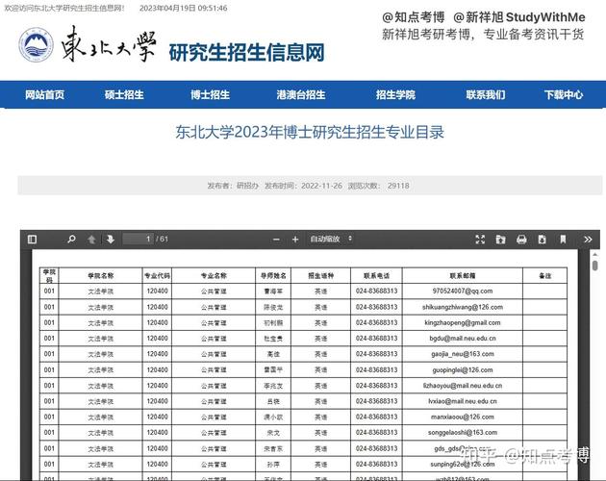Image resolution: width=606 pixels, height=481 pixels.
Task: Open the PDF tools double-chevron menu
Action: tap(588, 240)
